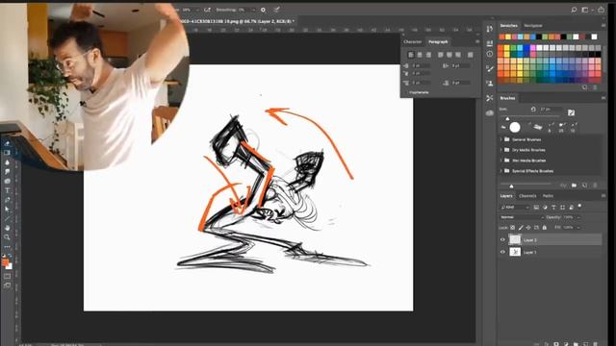Toggle Quick Mask mode icon
Screen dimensions: 616x346
(7, 276)
